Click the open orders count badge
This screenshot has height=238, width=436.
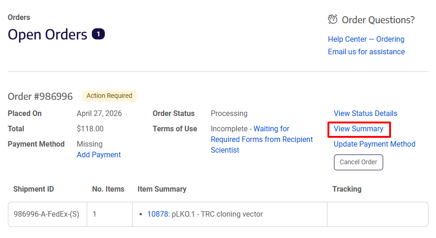98,34
